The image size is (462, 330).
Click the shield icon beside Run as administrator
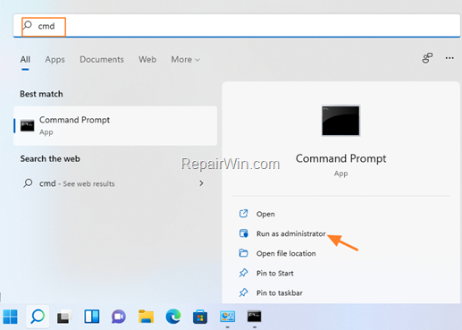pos(243,233)
